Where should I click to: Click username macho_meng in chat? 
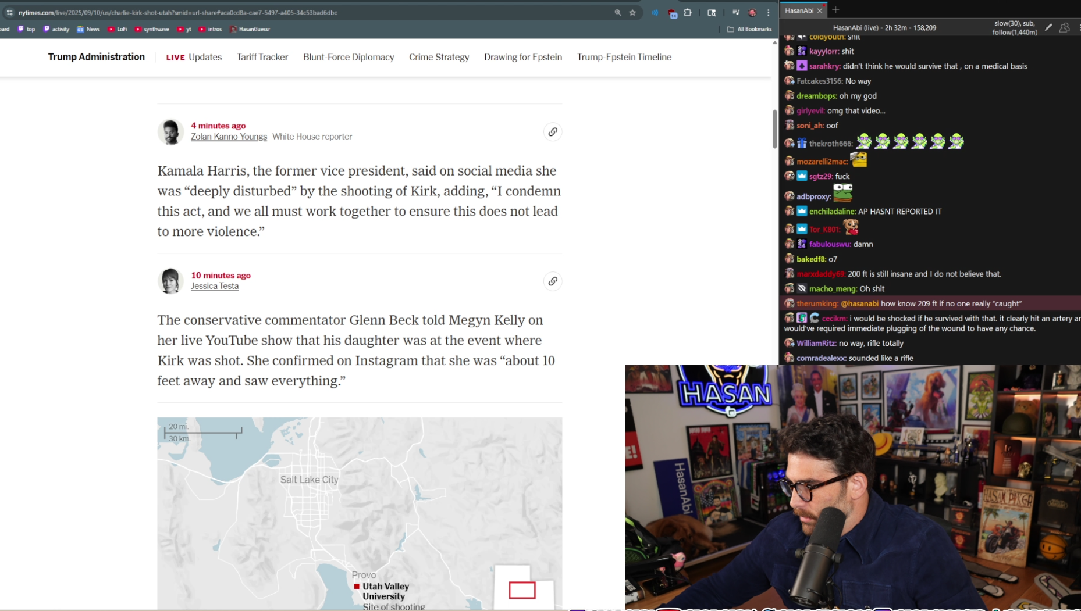833,289
